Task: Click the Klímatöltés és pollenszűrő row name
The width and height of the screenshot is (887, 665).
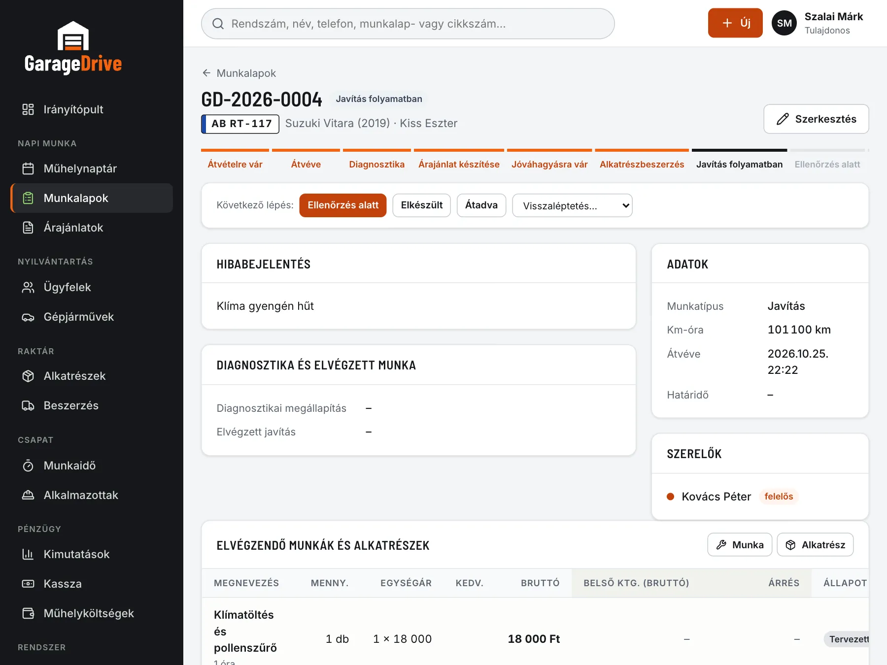Action: [x=245, y=631]
